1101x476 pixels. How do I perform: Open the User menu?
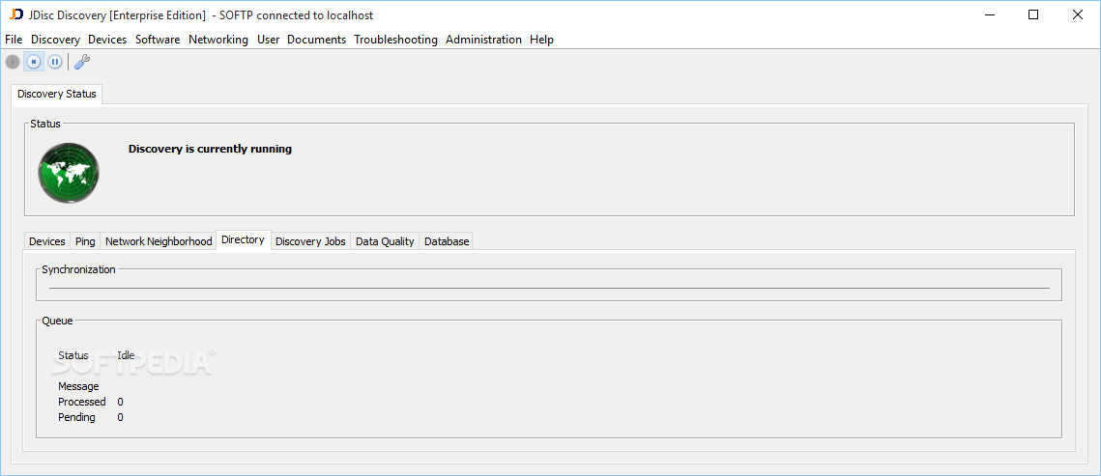click(268, 40)
